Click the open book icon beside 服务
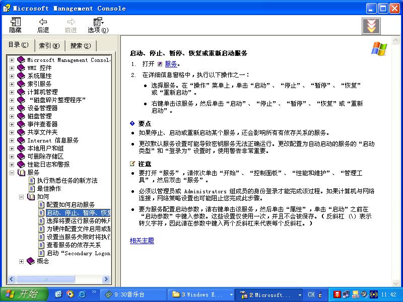Screen dimensions: 403x302 pos(21,173)
